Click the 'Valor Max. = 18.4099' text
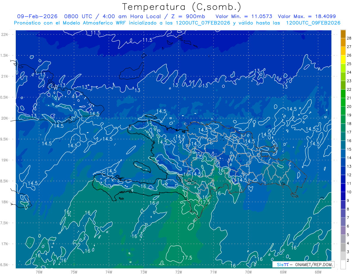Image resolution: width=357 pixels, height=276 pixels. click(x=307, y=17)
